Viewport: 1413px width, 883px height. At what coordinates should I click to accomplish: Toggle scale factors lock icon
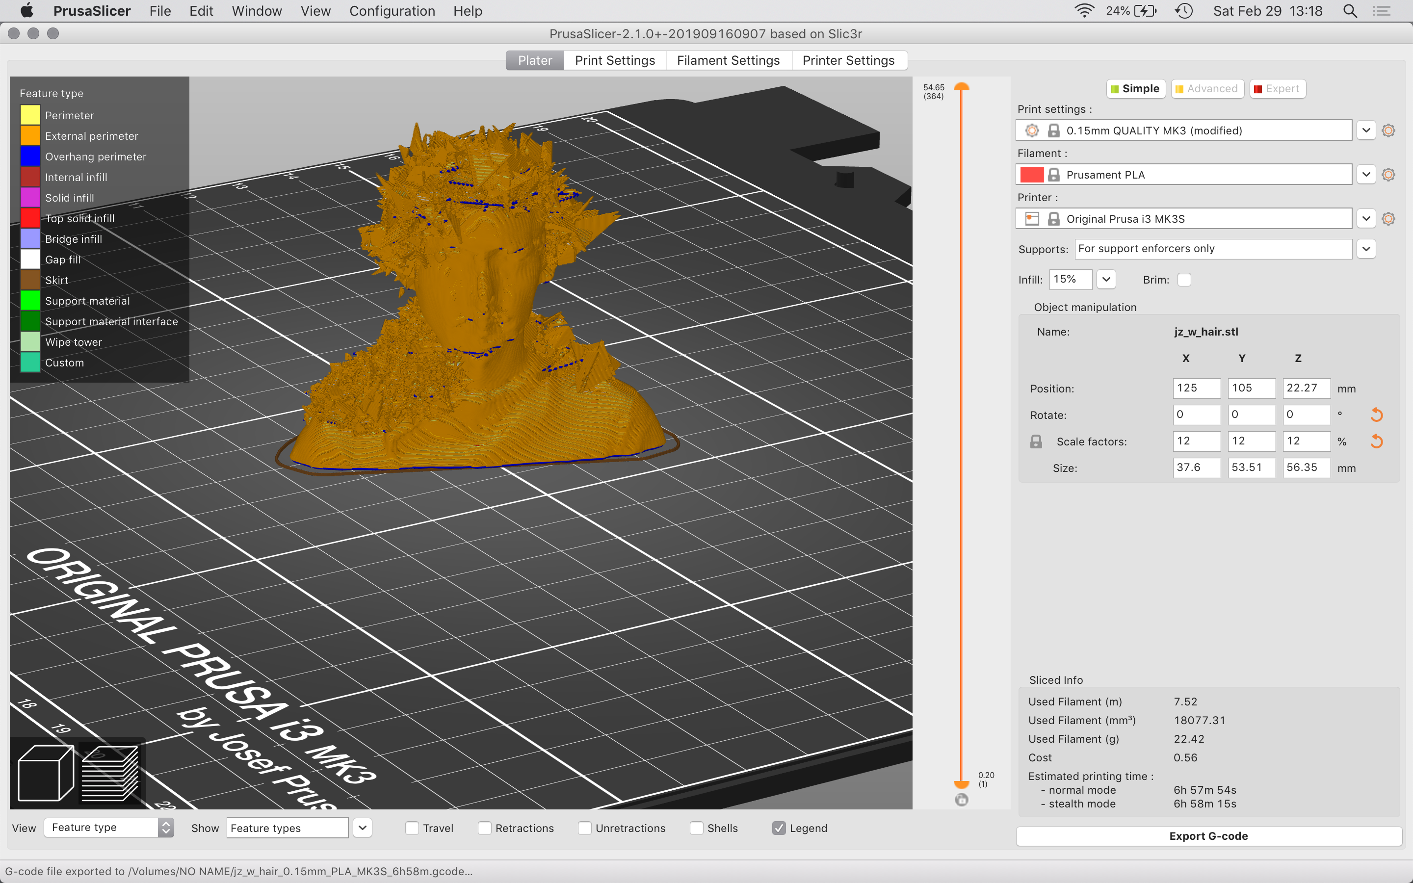[1036, 441]
